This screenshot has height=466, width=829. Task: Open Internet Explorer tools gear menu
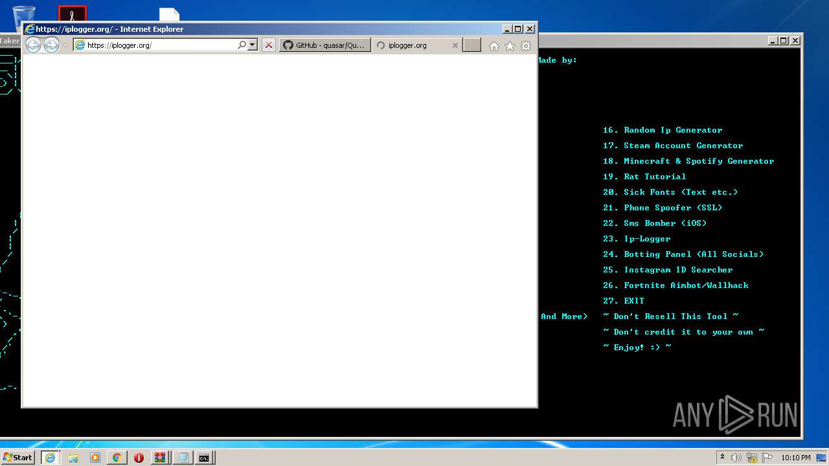click(526, 46)
